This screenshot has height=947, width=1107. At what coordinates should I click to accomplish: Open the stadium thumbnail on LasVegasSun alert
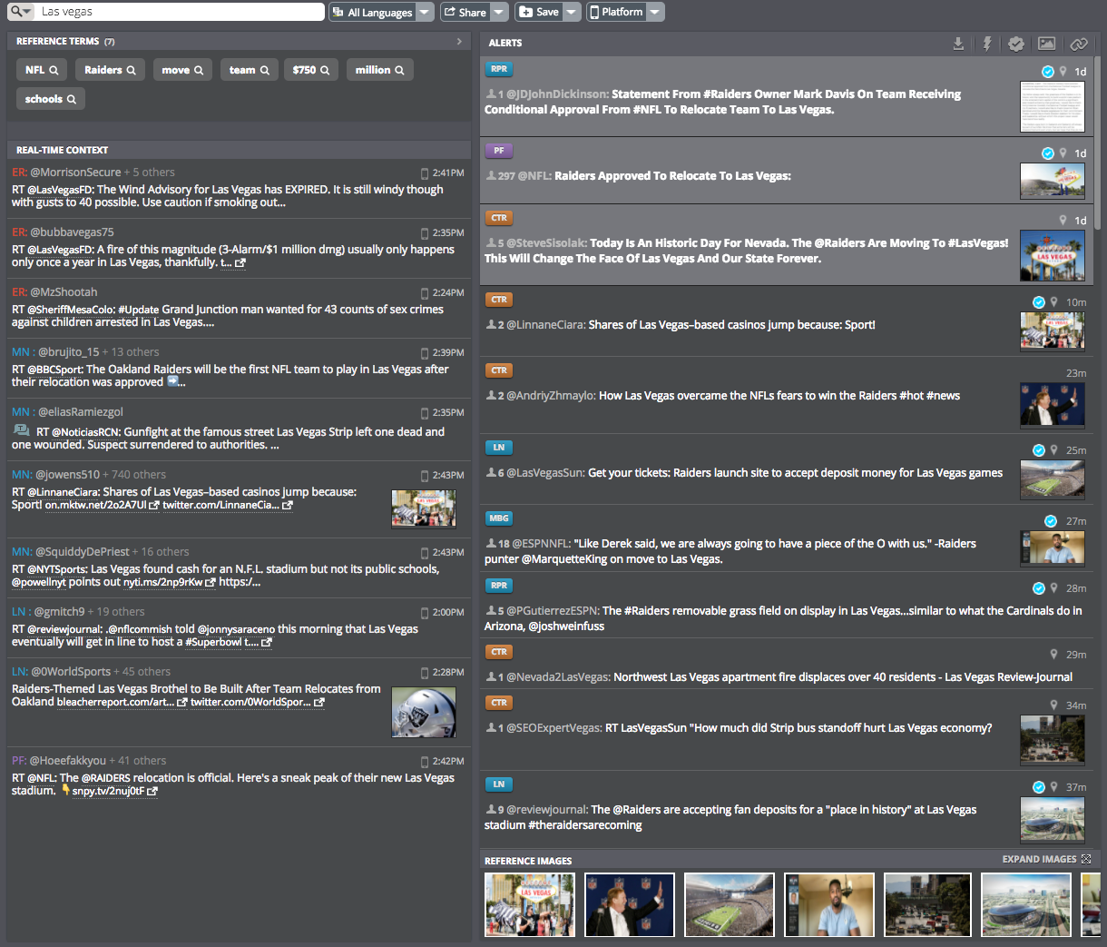coord(1053,479)
